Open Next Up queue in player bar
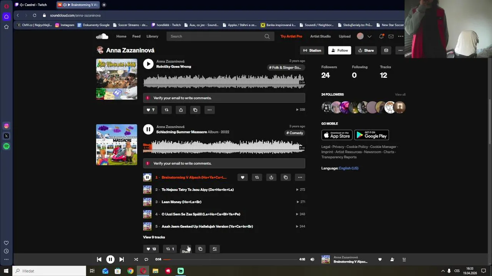Screen dimensions: 492x276 (404, 260)
